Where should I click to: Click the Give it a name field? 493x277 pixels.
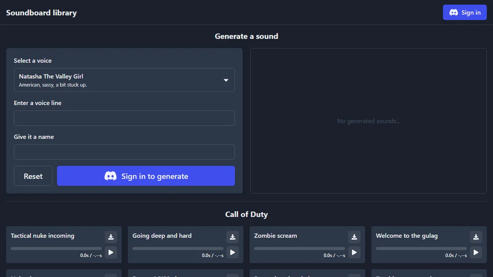pos(124,152)
